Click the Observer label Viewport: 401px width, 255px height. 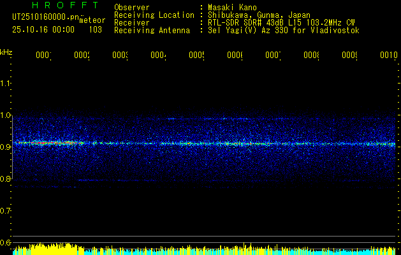[x=132, y=8]
